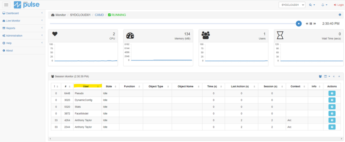345x142 pixels.
Task: Fast forward the monitor timeline
Action: pos(315,23)
